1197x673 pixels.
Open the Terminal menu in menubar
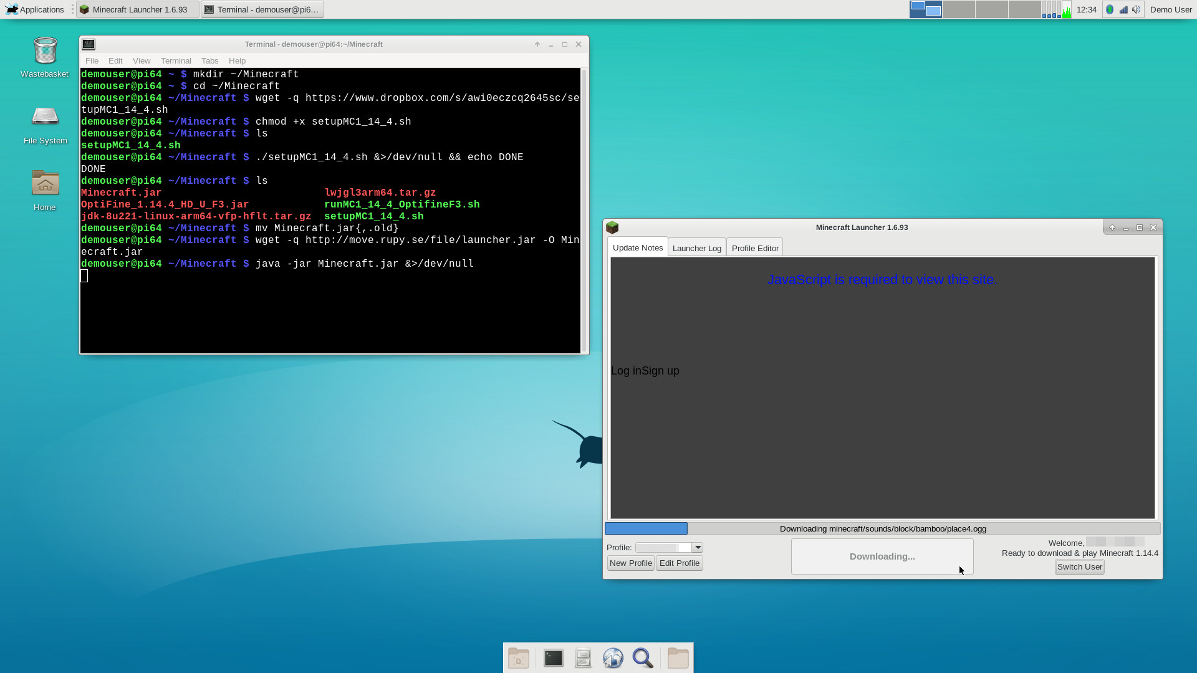coord(176,60)
